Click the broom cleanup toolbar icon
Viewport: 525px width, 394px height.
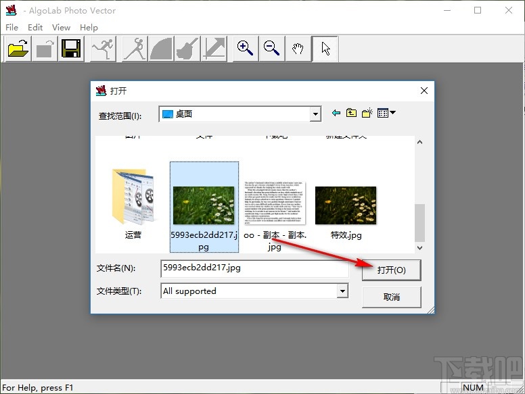(187, 49)
